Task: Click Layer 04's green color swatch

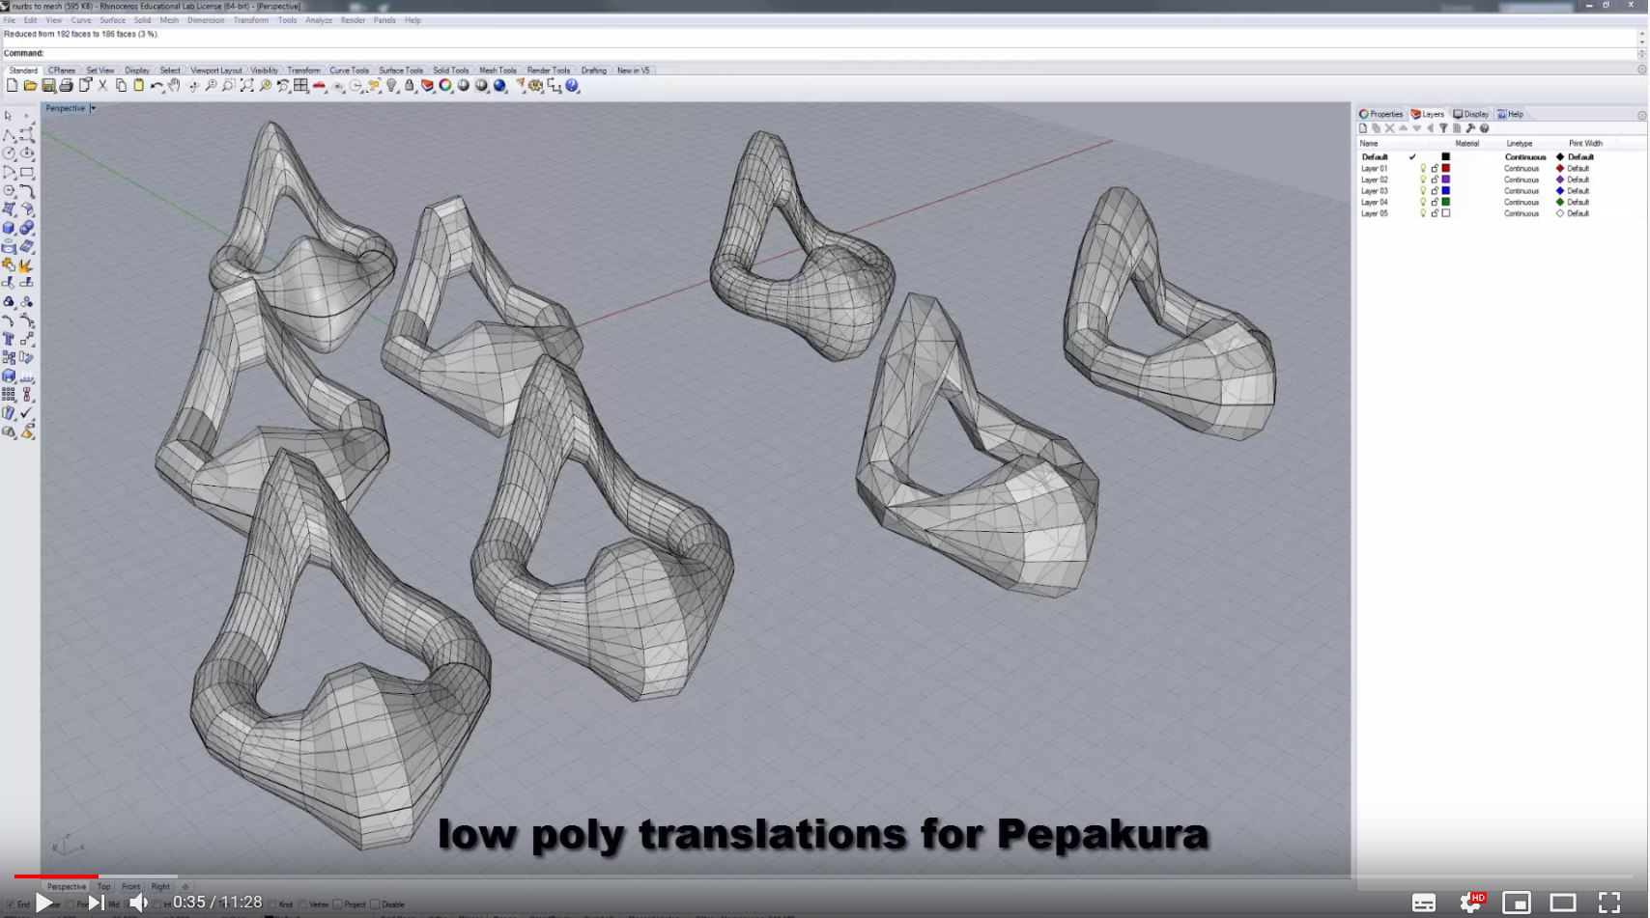Action: [x=1445, y=202]
